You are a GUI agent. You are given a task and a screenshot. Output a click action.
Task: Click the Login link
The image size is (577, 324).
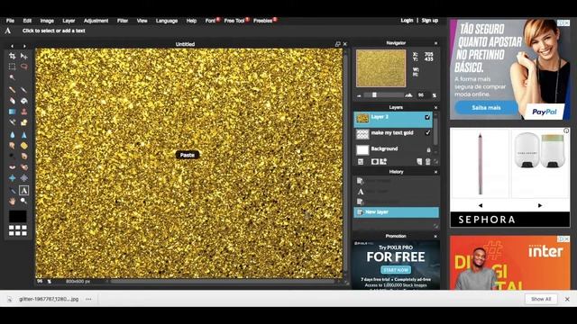pos(407,21)
